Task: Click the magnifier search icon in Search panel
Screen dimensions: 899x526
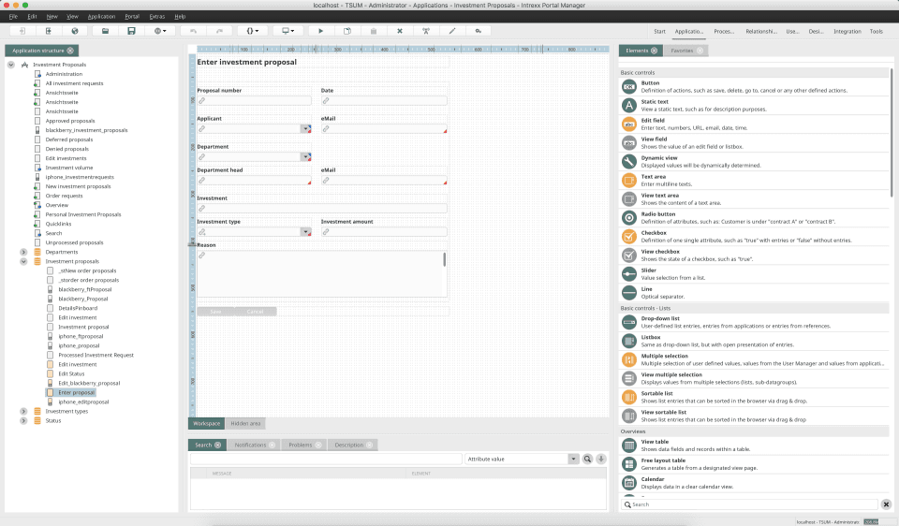Action: (x=587, y=459)
